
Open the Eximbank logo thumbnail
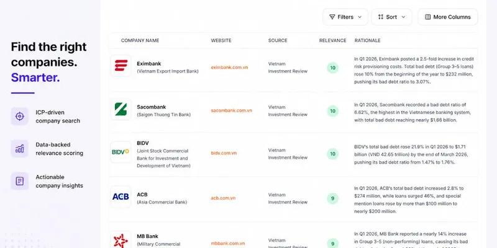(121, 66)
